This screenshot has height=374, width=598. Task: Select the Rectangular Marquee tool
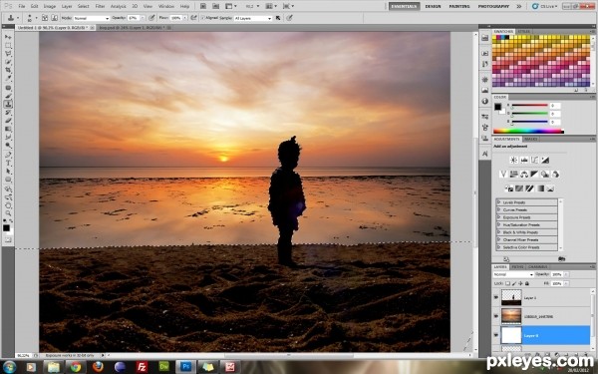tap(8, 46)
